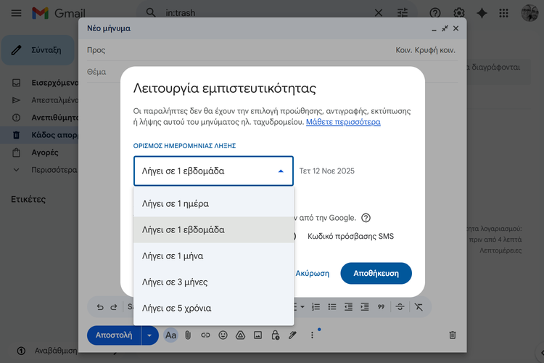Click the attach files paperclip icon
The width and height of the screenshot is (544, 363).
coord(188,335)
